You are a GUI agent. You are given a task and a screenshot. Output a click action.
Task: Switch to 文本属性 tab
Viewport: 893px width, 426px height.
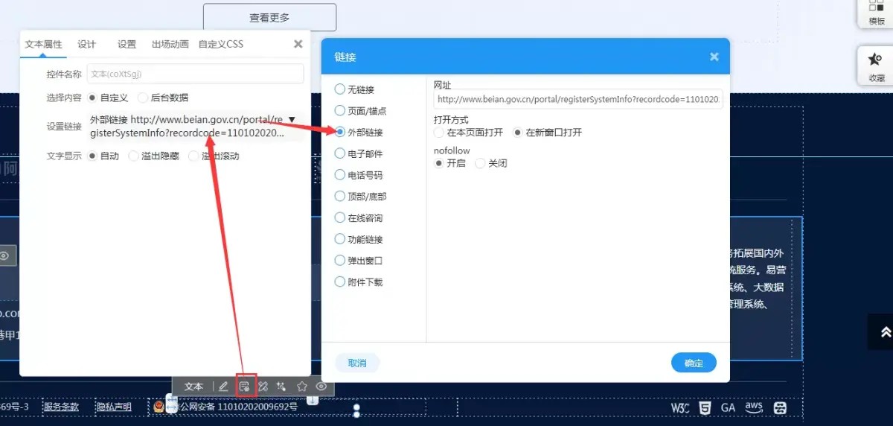[x=44, y=44]
